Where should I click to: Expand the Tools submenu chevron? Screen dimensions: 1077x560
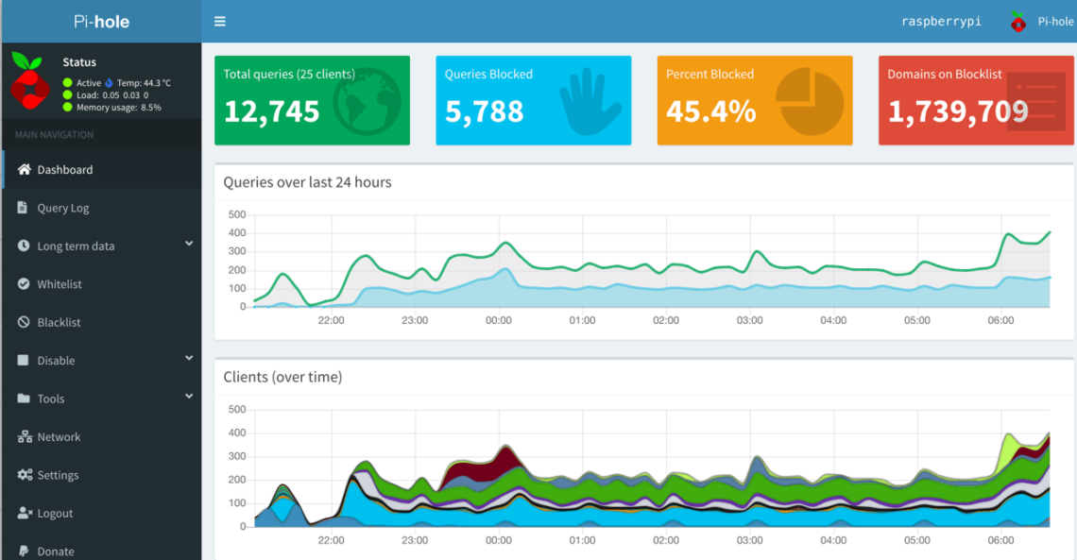(189, 397)
